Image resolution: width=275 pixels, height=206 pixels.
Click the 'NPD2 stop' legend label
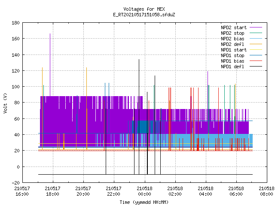click(232, 33)
